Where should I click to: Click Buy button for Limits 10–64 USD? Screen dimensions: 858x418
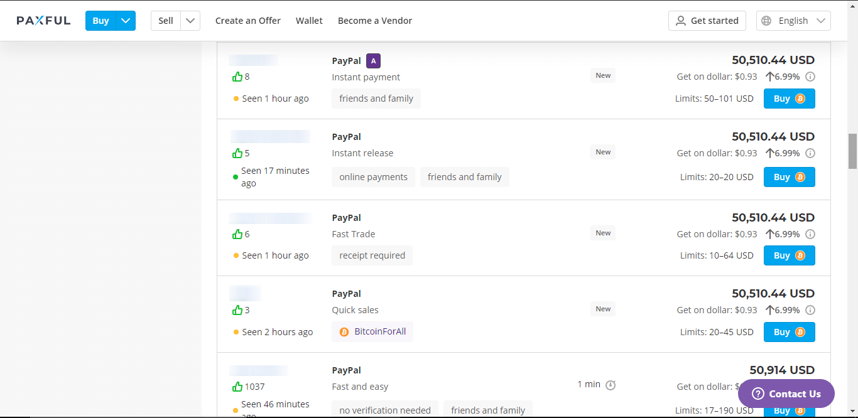click(789, 255)
